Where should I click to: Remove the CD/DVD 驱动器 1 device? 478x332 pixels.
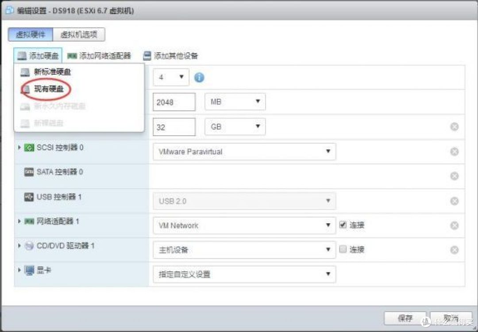click(x=454, y=250)
